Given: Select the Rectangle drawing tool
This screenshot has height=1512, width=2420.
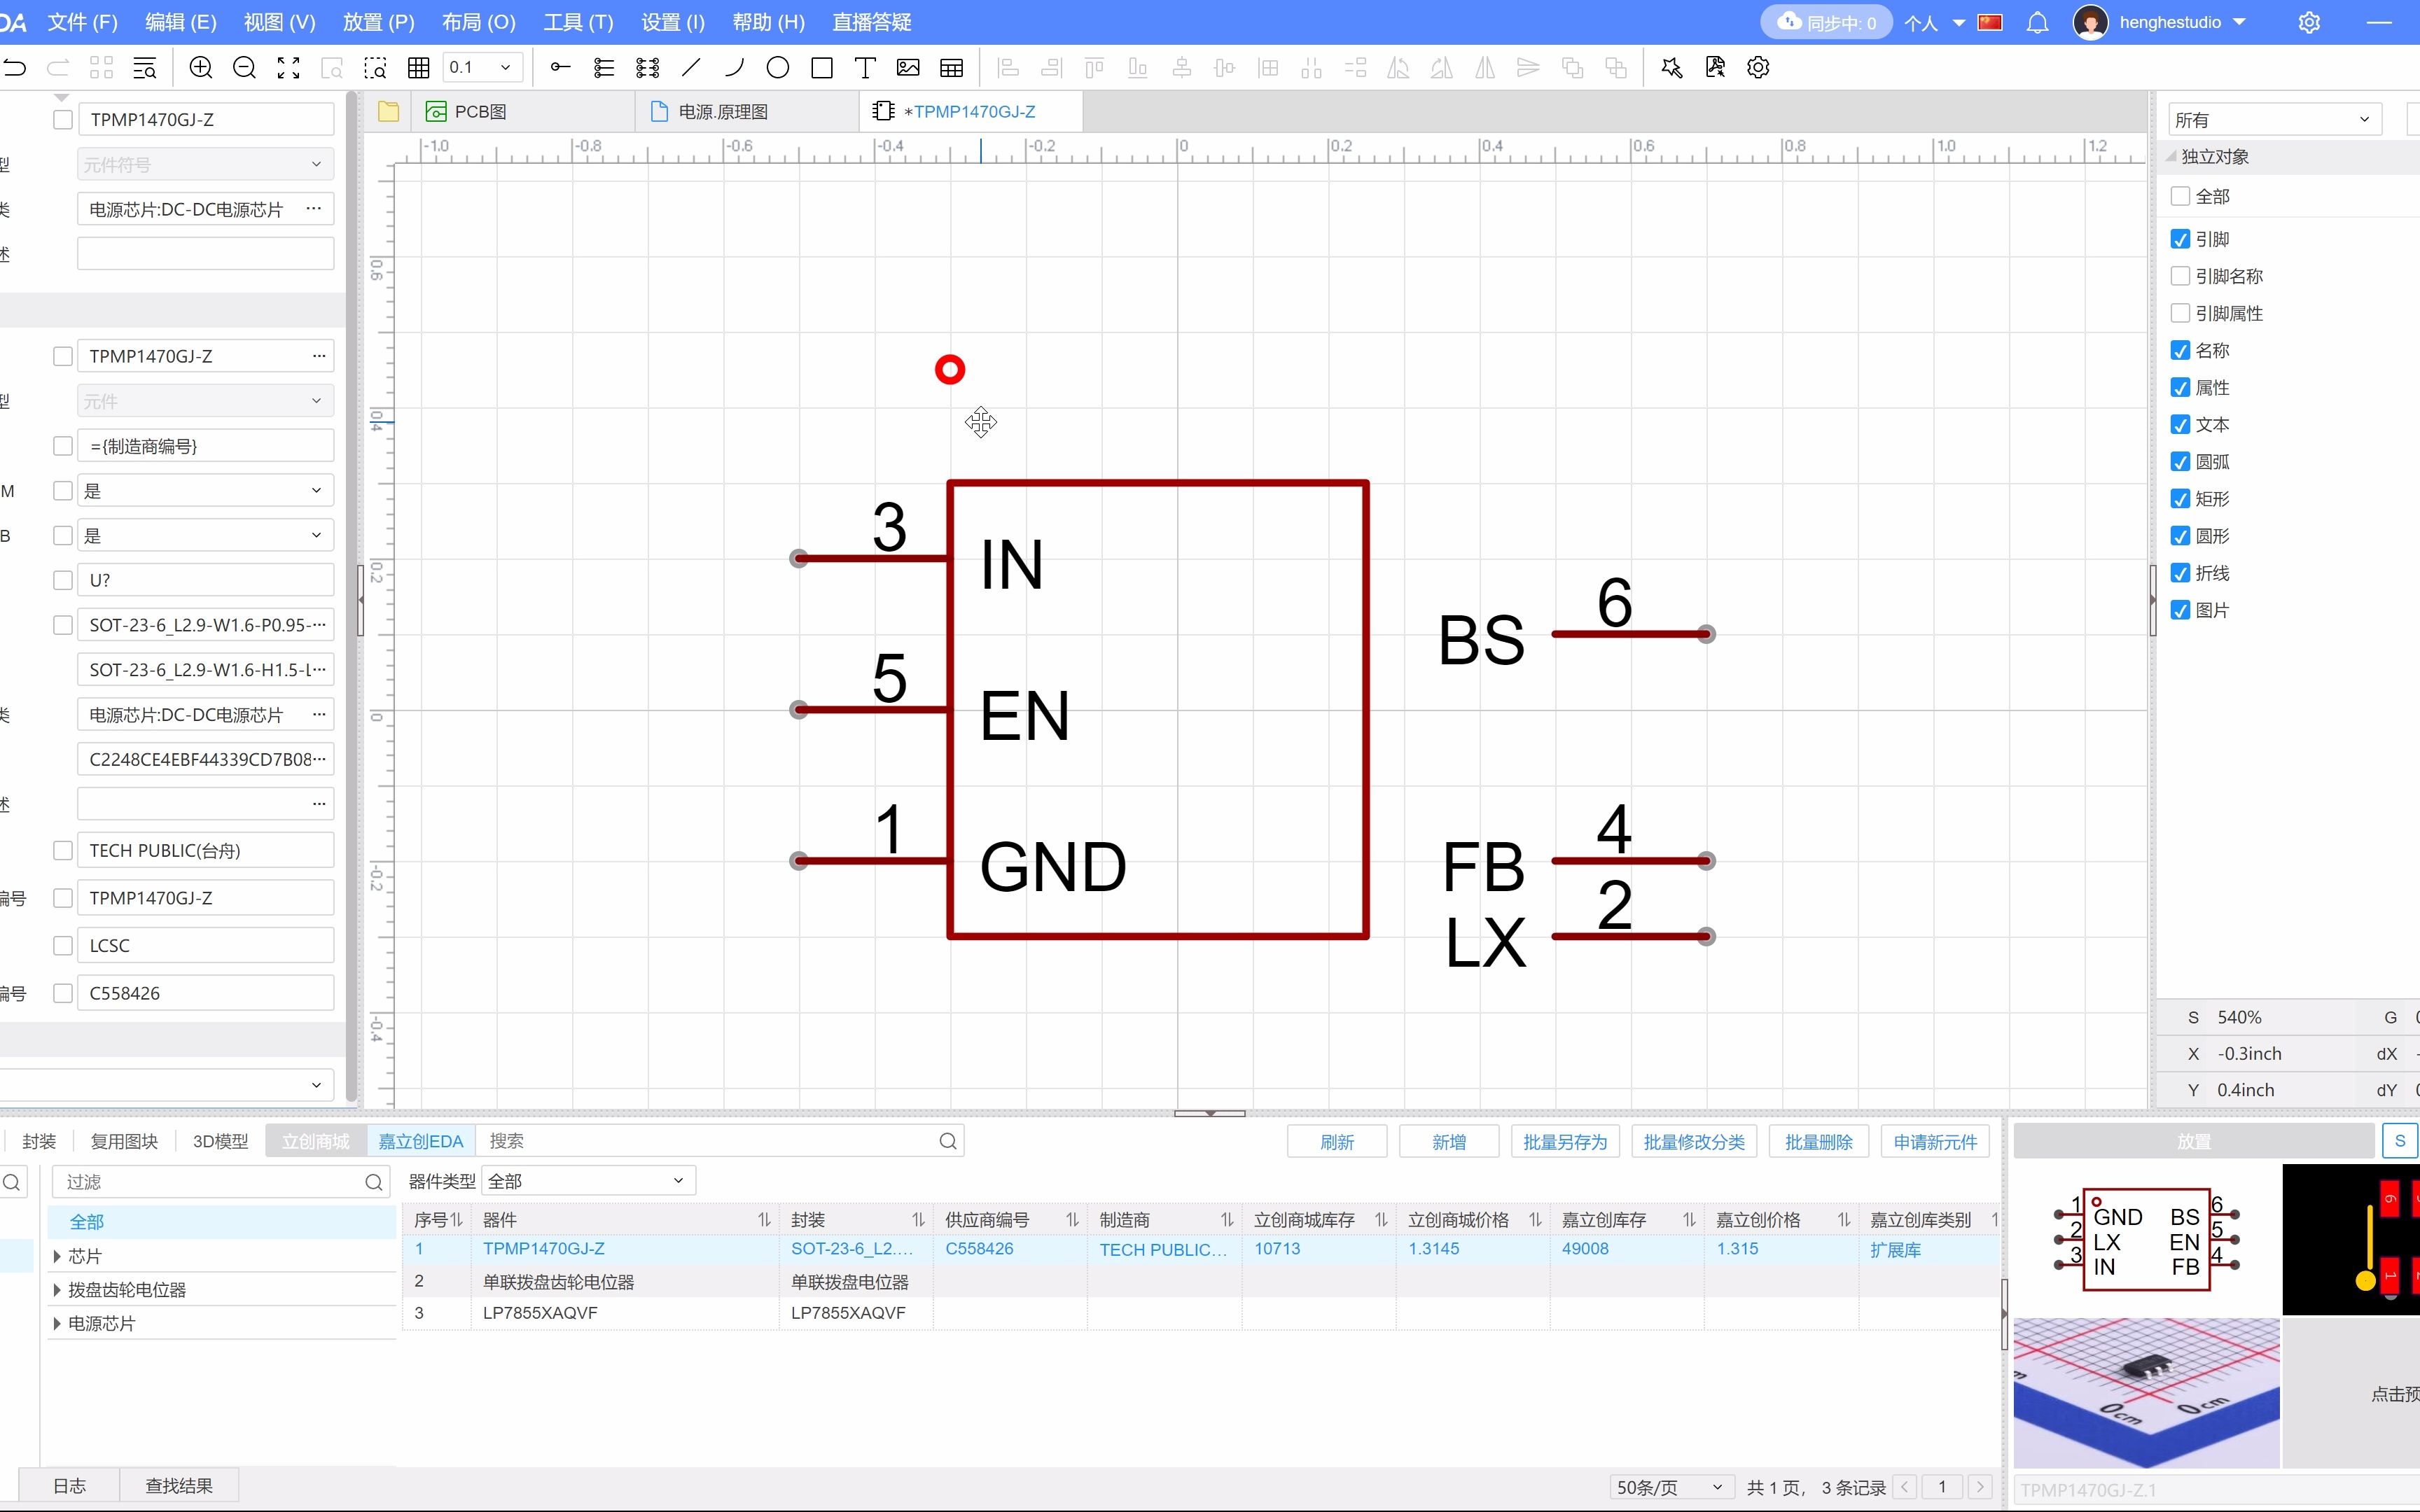Looking at the screenshot, I should 821,68.
